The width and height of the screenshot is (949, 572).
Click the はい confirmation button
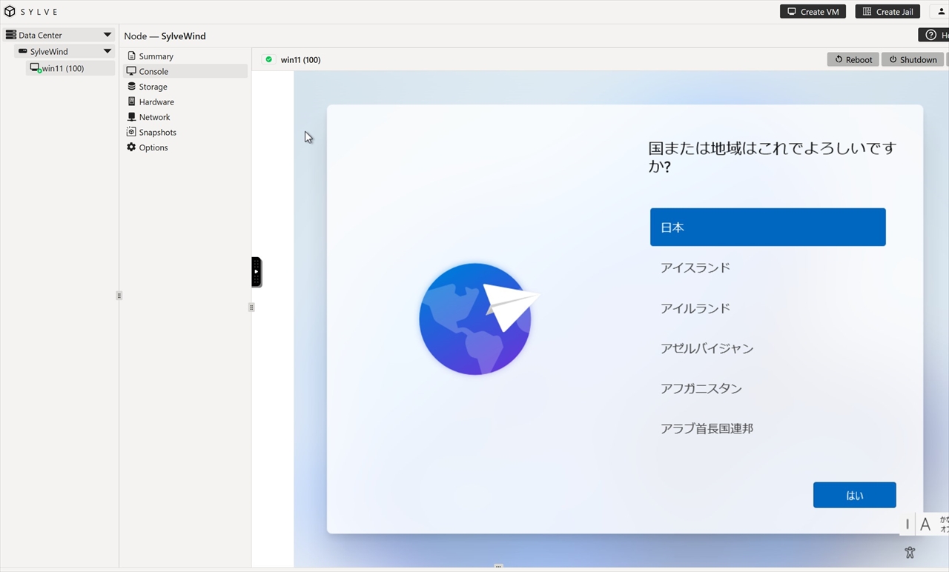(x=854, y=495)
